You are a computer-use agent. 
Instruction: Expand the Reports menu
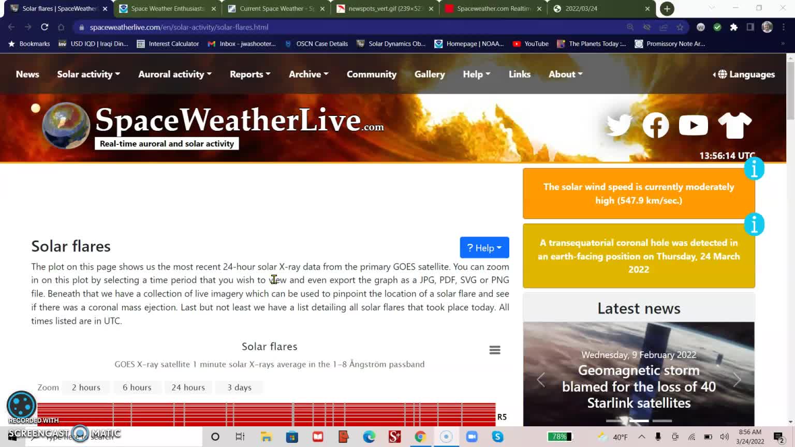coord(250,74)
